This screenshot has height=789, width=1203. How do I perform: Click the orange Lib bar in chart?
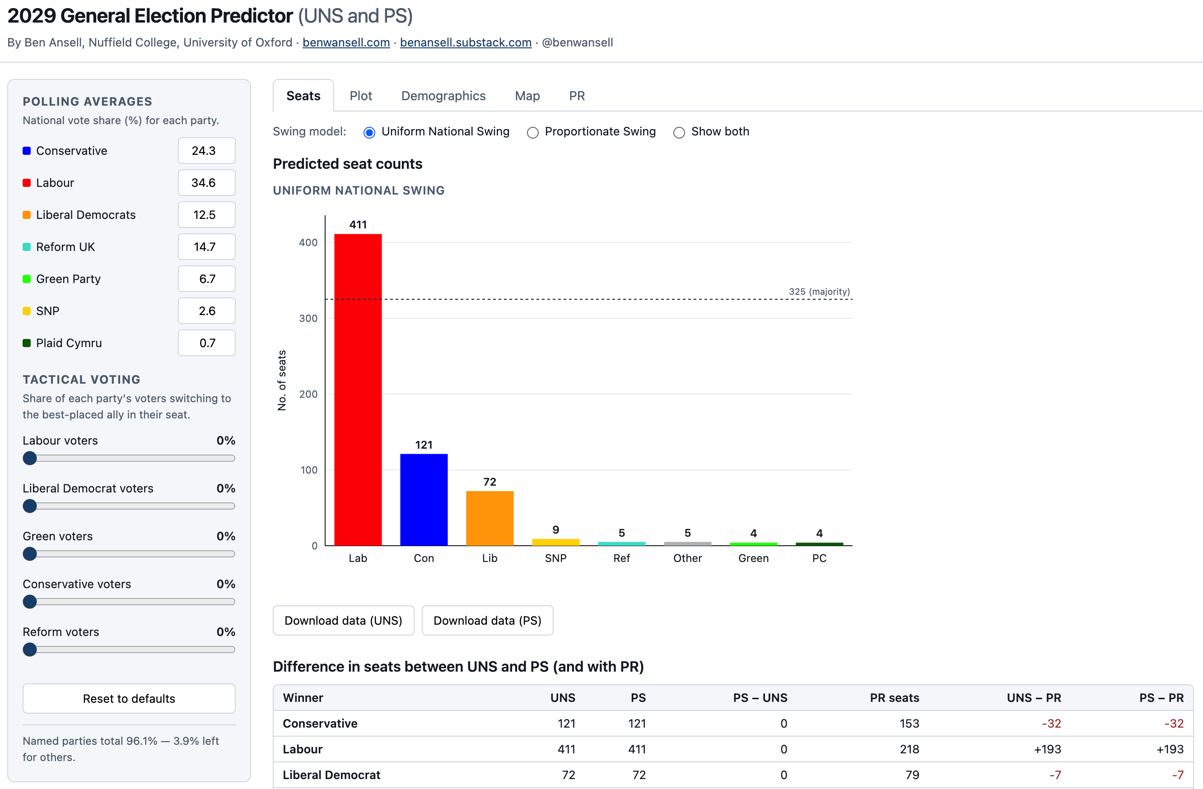pyautogui.click(x=490, y=518)
